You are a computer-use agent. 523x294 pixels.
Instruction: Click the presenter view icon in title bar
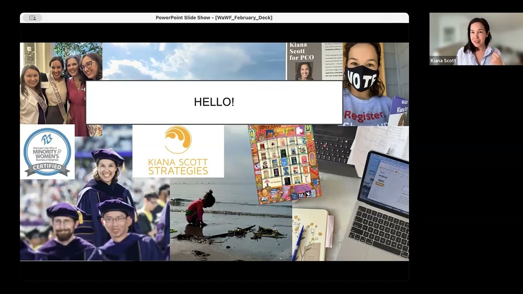33,18
